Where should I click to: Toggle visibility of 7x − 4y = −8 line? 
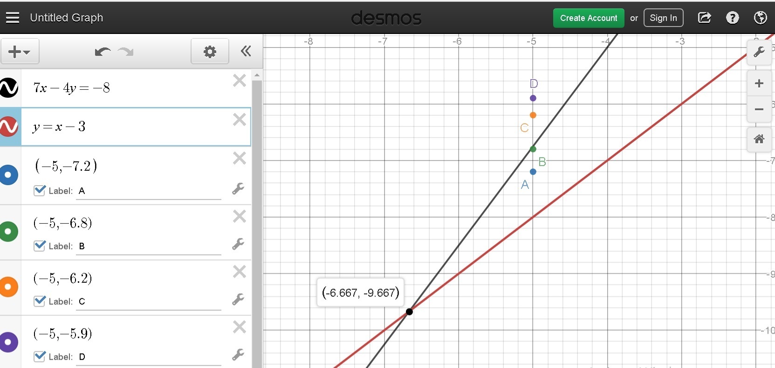tap(9, 87)
